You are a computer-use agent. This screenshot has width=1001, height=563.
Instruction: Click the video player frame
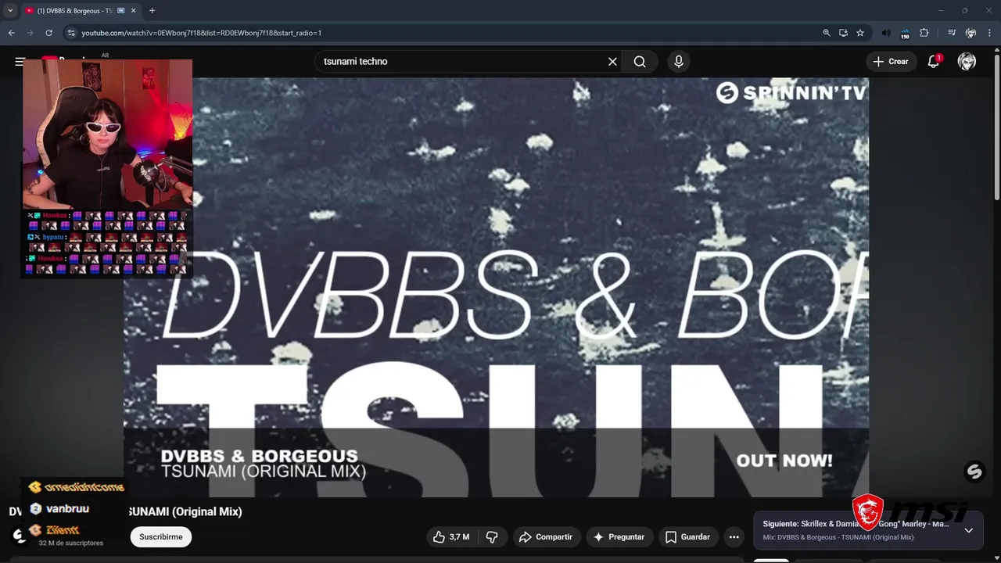[496, 287]
